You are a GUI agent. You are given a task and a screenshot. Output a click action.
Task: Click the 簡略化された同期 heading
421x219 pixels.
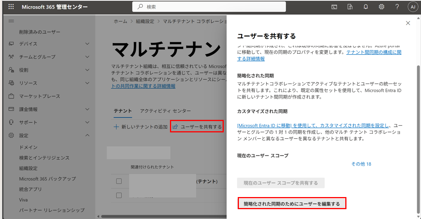[255, 76]
